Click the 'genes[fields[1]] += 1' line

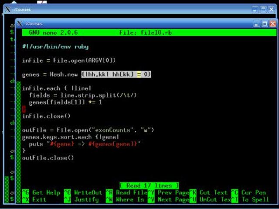(65, 102)
